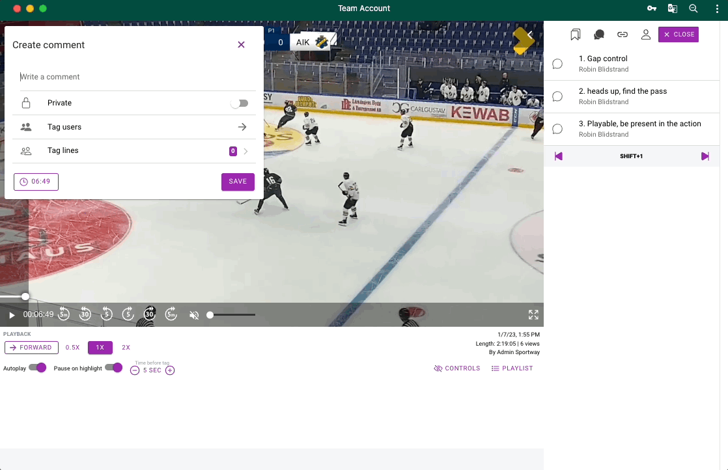Skip forward 5 minutes in the video
The image size is (728, 470).
tap(171, 314)
